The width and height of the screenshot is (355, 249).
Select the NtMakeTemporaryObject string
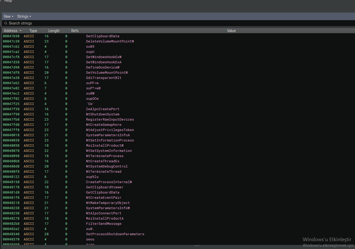pyautogui.click(x=108, y=203)
